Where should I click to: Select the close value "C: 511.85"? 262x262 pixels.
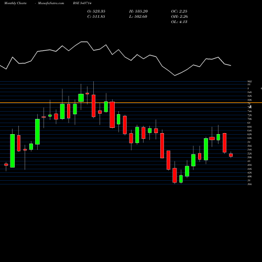coord(96,16)
